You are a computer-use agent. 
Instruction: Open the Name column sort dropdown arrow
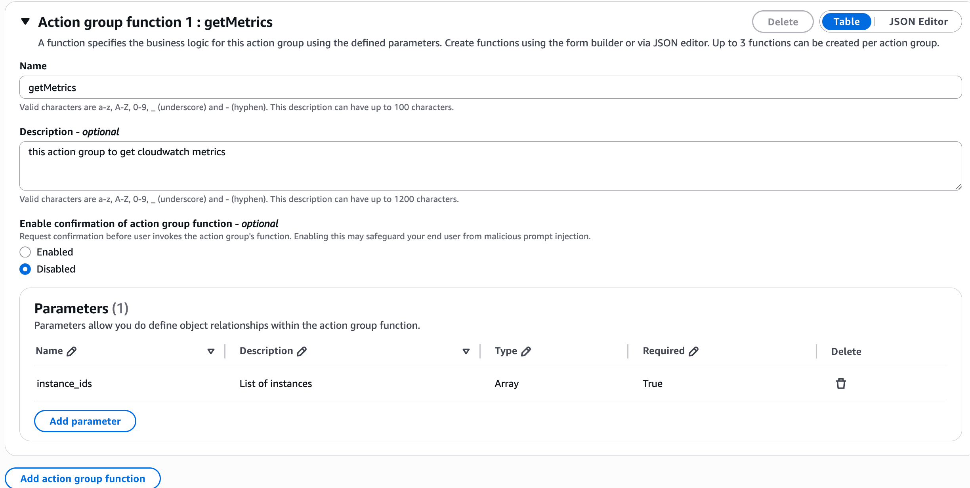(211, 351)
